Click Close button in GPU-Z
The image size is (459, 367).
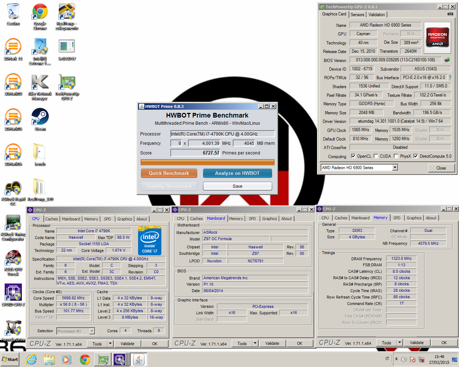tap(441, 168)
